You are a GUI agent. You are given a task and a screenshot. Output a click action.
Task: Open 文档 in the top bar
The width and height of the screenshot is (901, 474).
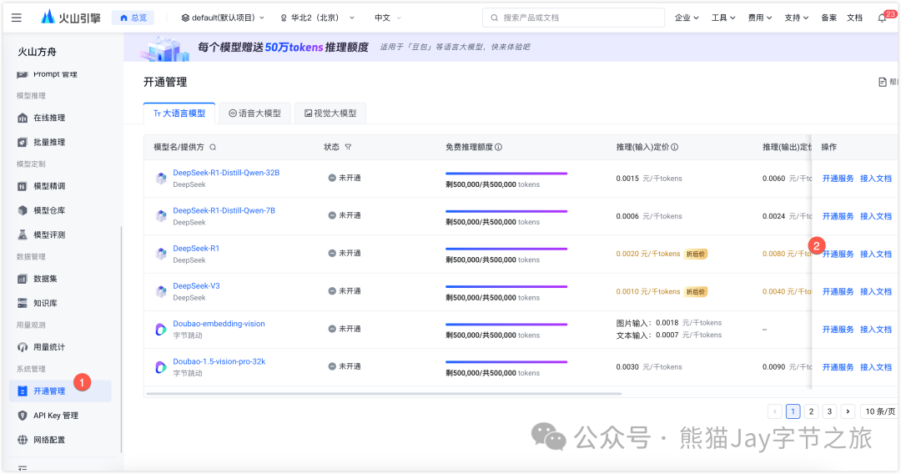pyautogui.click(x=855, y=18)
